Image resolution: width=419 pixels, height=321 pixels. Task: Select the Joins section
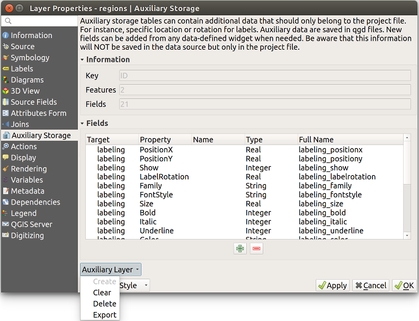20,124
